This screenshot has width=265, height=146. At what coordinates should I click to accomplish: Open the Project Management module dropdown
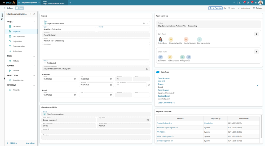point(29,3)
